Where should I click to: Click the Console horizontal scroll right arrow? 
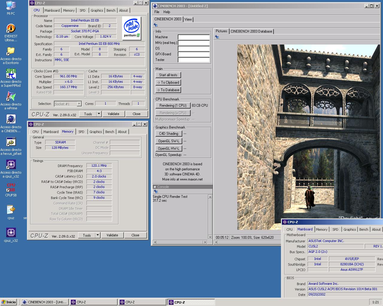point(206,242)
